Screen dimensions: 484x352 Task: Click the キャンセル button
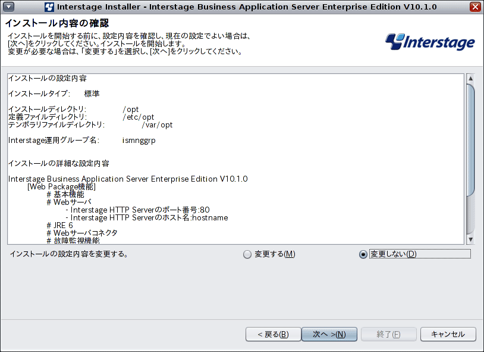click(448, 334)
